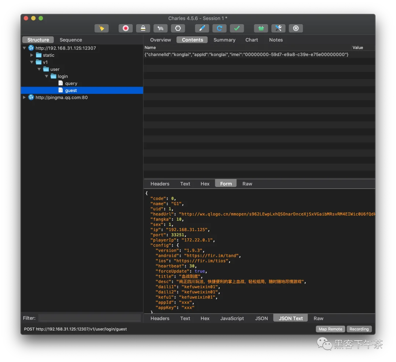Open response Hex tab
Viewport: 396px width, 362px height.
point(205,319)
